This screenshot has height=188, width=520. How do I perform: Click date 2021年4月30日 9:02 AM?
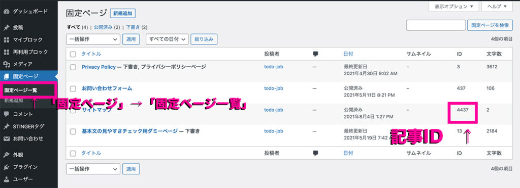pos(370,74)
